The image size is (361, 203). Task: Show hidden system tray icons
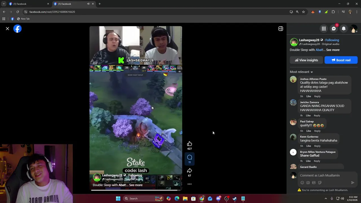(326, 198)
